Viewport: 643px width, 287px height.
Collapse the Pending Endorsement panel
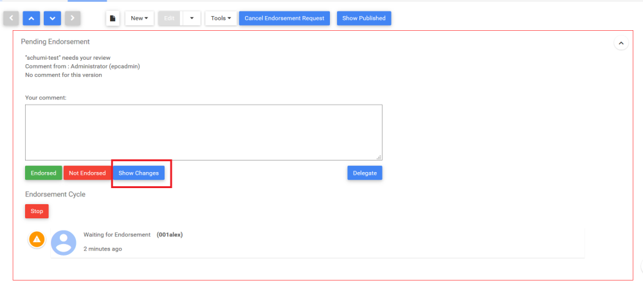[x=620, y=43]
